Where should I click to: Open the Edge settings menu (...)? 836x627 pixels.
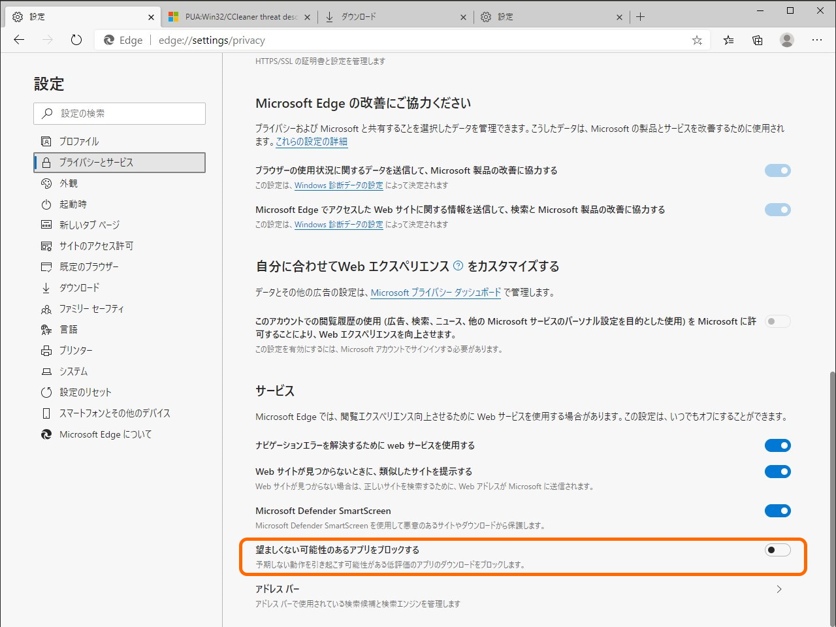click(817, 40)
